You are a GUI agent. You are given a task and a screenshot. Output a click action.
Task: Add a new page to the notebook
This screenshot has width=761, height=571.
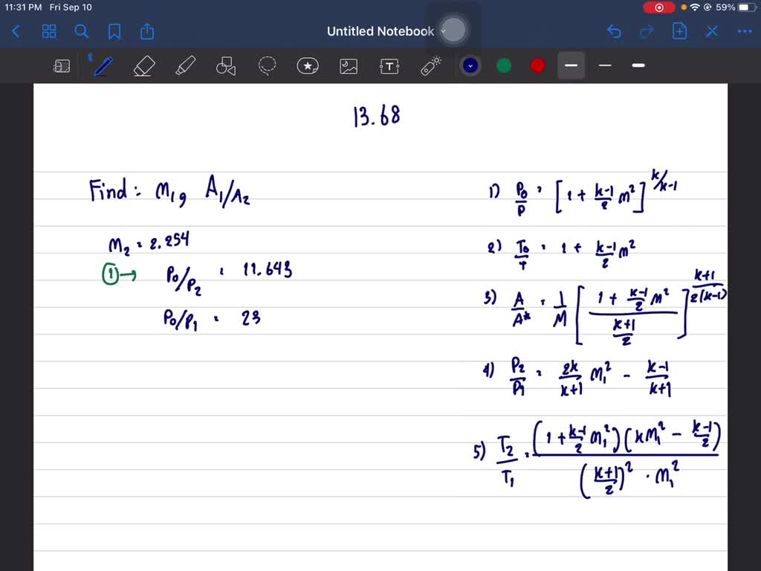tap(679, 31)
